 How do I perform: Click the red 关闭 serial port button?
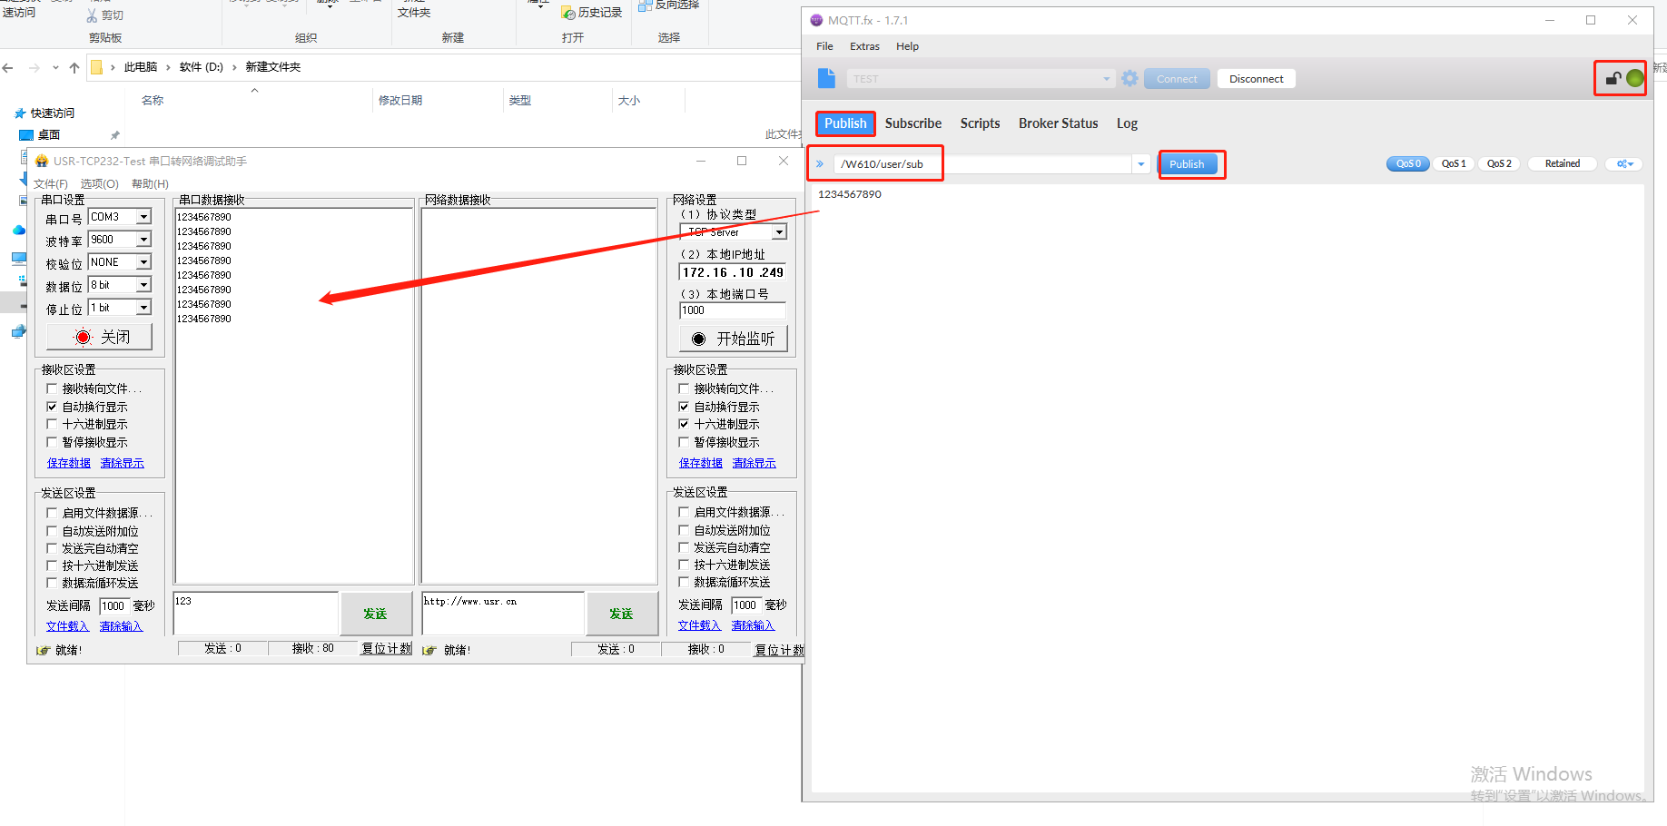100,338
